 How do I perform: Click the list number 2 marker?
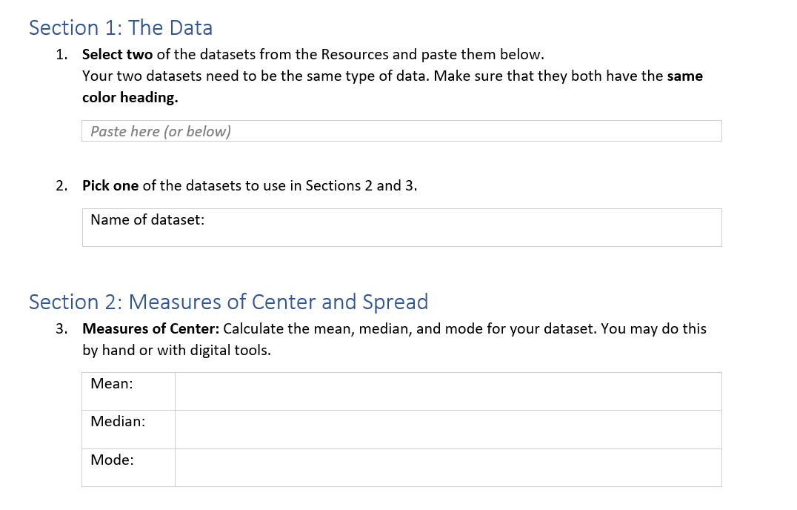click(61, 185)
